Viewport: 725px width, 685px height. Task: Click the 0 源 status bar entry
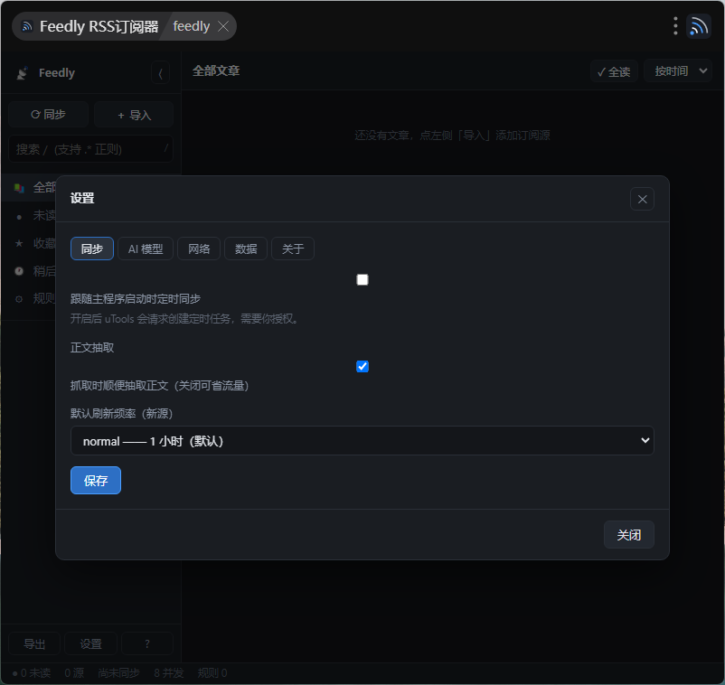[x=74, y=673]
